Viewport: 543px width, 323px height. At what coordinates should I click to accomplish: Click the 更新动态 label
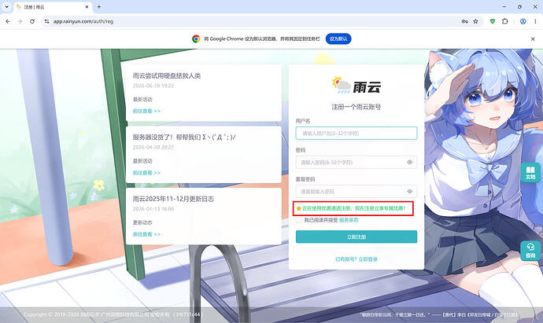pyautogui.click(x=142, y=222)
